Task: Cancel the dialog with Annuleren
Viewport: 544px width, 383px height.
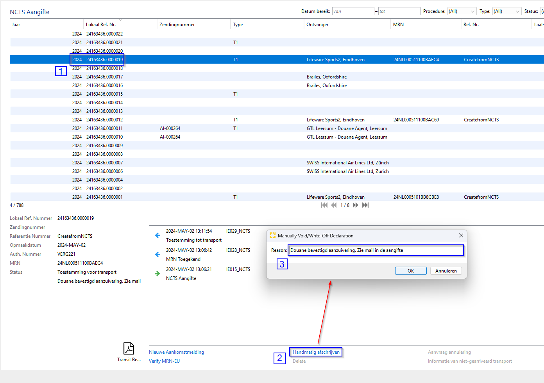Action: [446, 271]
